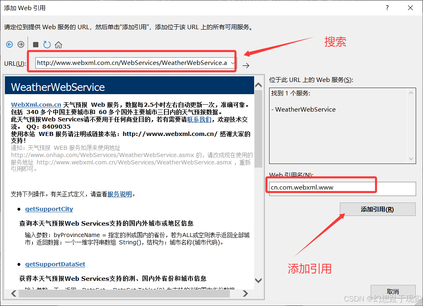The image size is (423, 306).
Task: Click services list scroll down arrow
Action: [411, 159]
